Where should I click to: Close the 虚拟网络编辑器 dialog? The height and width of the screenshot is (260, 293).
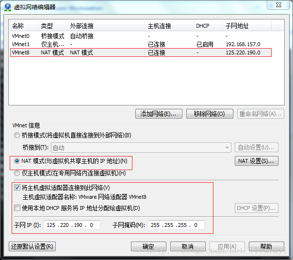(278, 5)
